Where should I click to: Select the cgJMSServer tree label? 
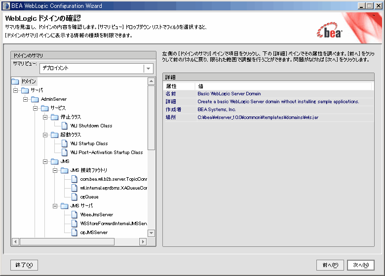tap(94, 232)
